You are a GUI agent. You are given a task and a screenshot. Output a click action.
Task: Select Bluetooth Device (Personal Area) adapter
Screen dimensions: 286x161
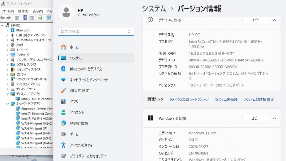(37, 109)
